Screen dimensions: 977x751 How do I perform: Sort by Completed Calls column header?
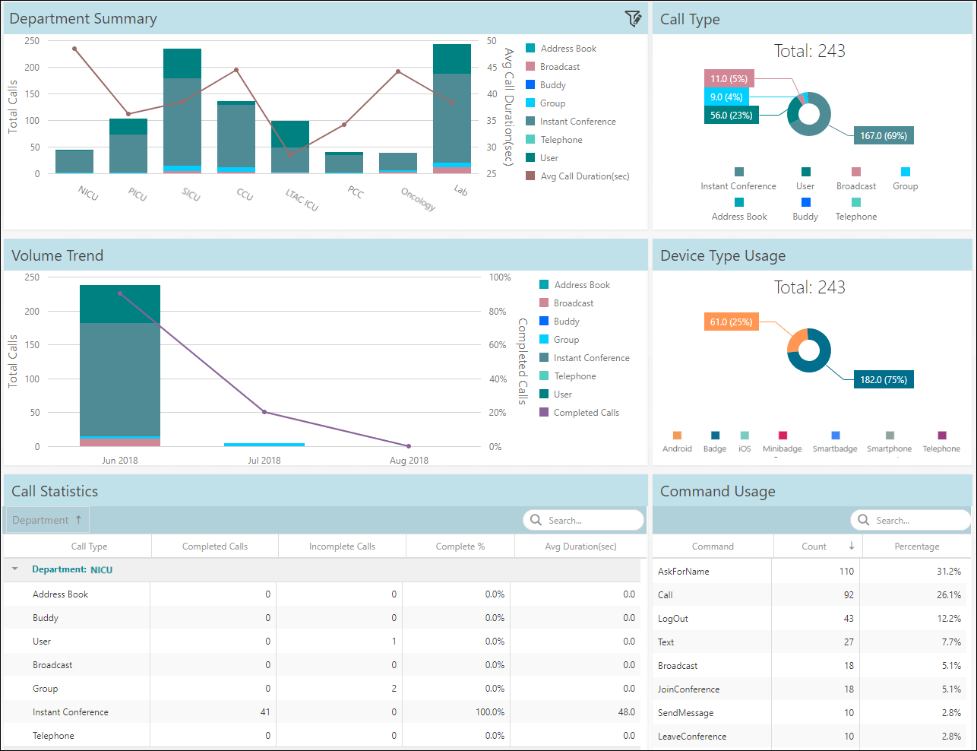tap(215, 547)
